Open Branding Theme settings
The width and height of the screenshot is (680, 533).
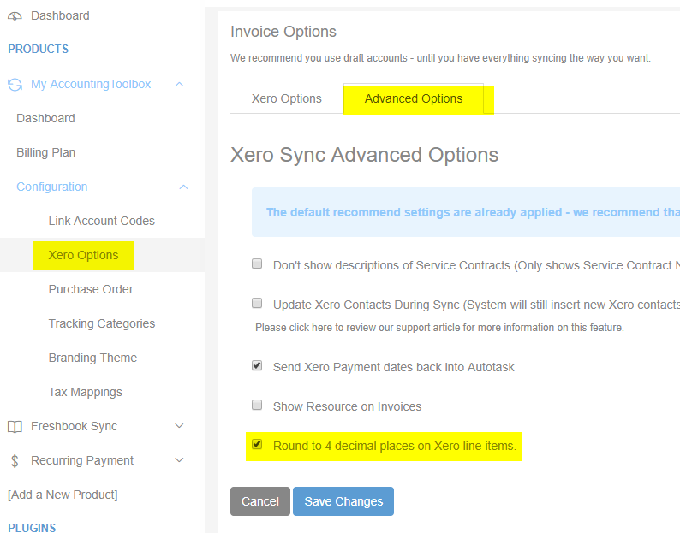click(92, 358)
